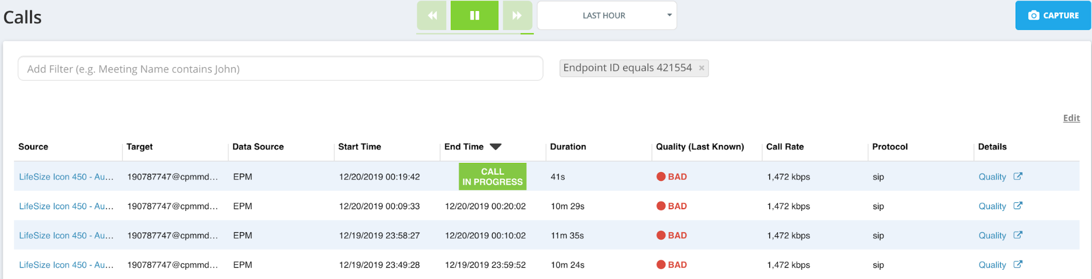Focus the Add Filter input field
The width and height of the screenshot is (1092, 279).
click(x=280, y=69)
